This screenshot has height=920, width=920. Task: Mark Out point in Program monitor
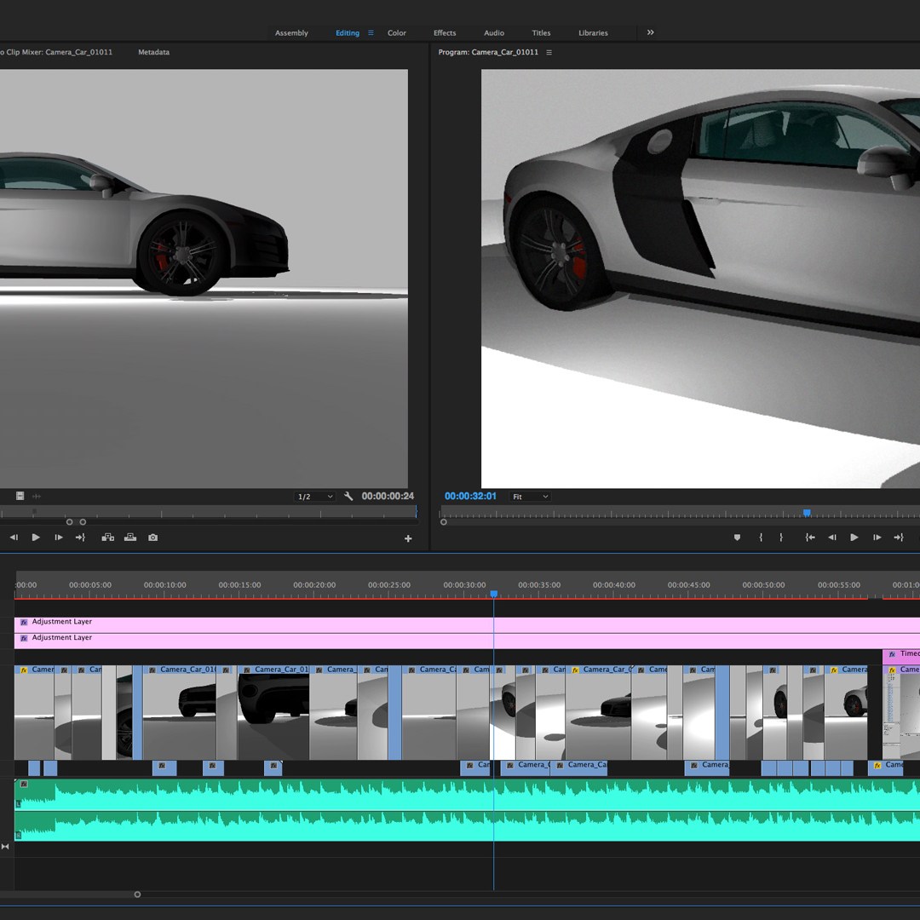point(781,538)
